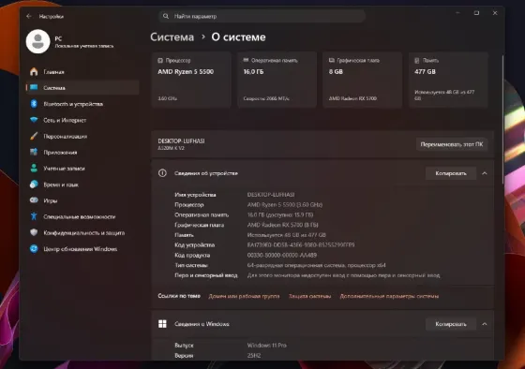The width and height of the screenshot is (525, 369).
Task: Click the 8 GB graphics card tile
Action: pyautogui.click(x=362, y=80)
